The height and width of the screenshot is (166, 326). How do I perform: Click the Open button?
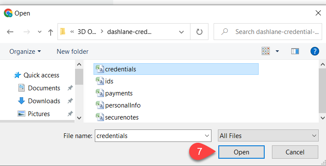coord(241,152)
